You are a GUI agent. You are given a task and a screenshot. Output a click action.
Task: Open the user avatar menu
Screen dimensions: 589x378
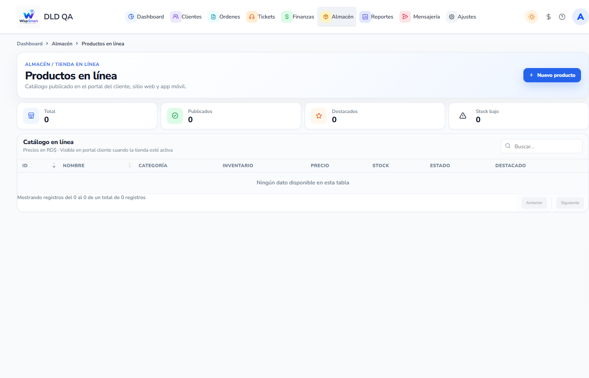coord(581,17)
